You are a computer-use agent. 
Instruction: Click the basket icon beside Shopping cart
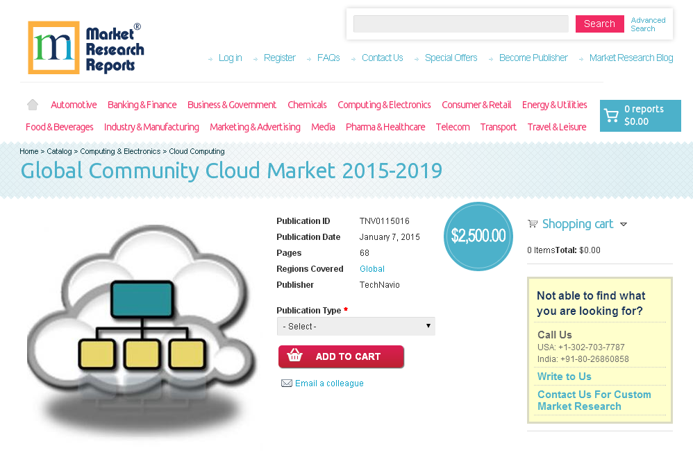tap(533, 223)
